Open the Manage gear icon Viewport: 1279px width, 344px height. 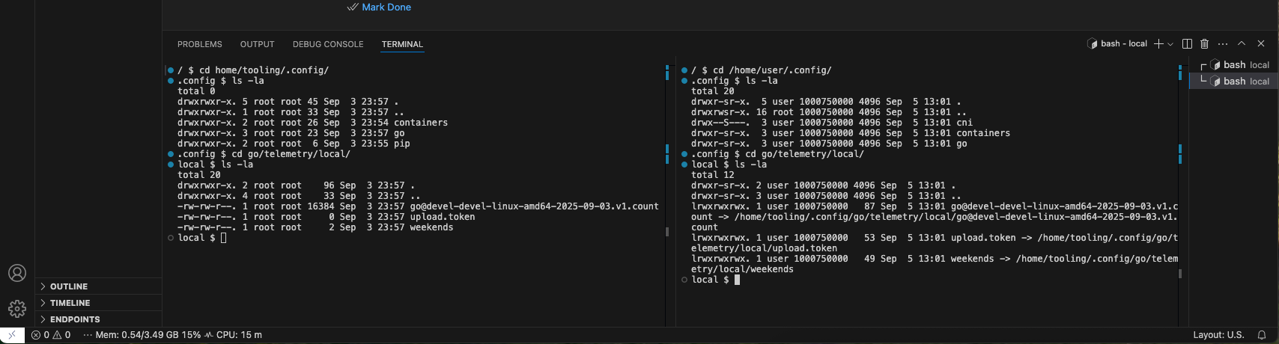[x=17, y=308]
